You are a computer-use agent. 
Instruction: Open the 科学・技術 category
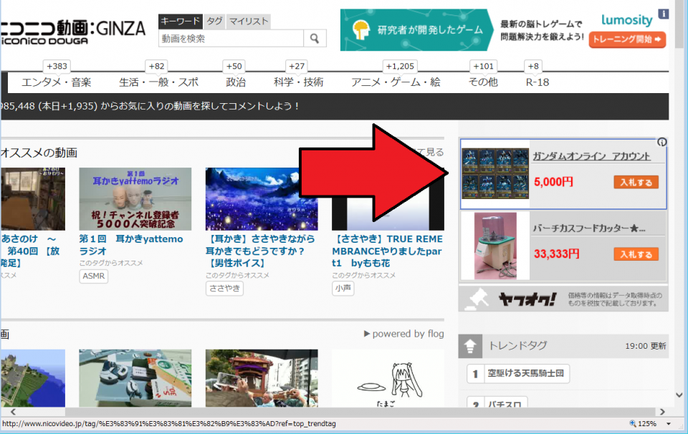298,82
